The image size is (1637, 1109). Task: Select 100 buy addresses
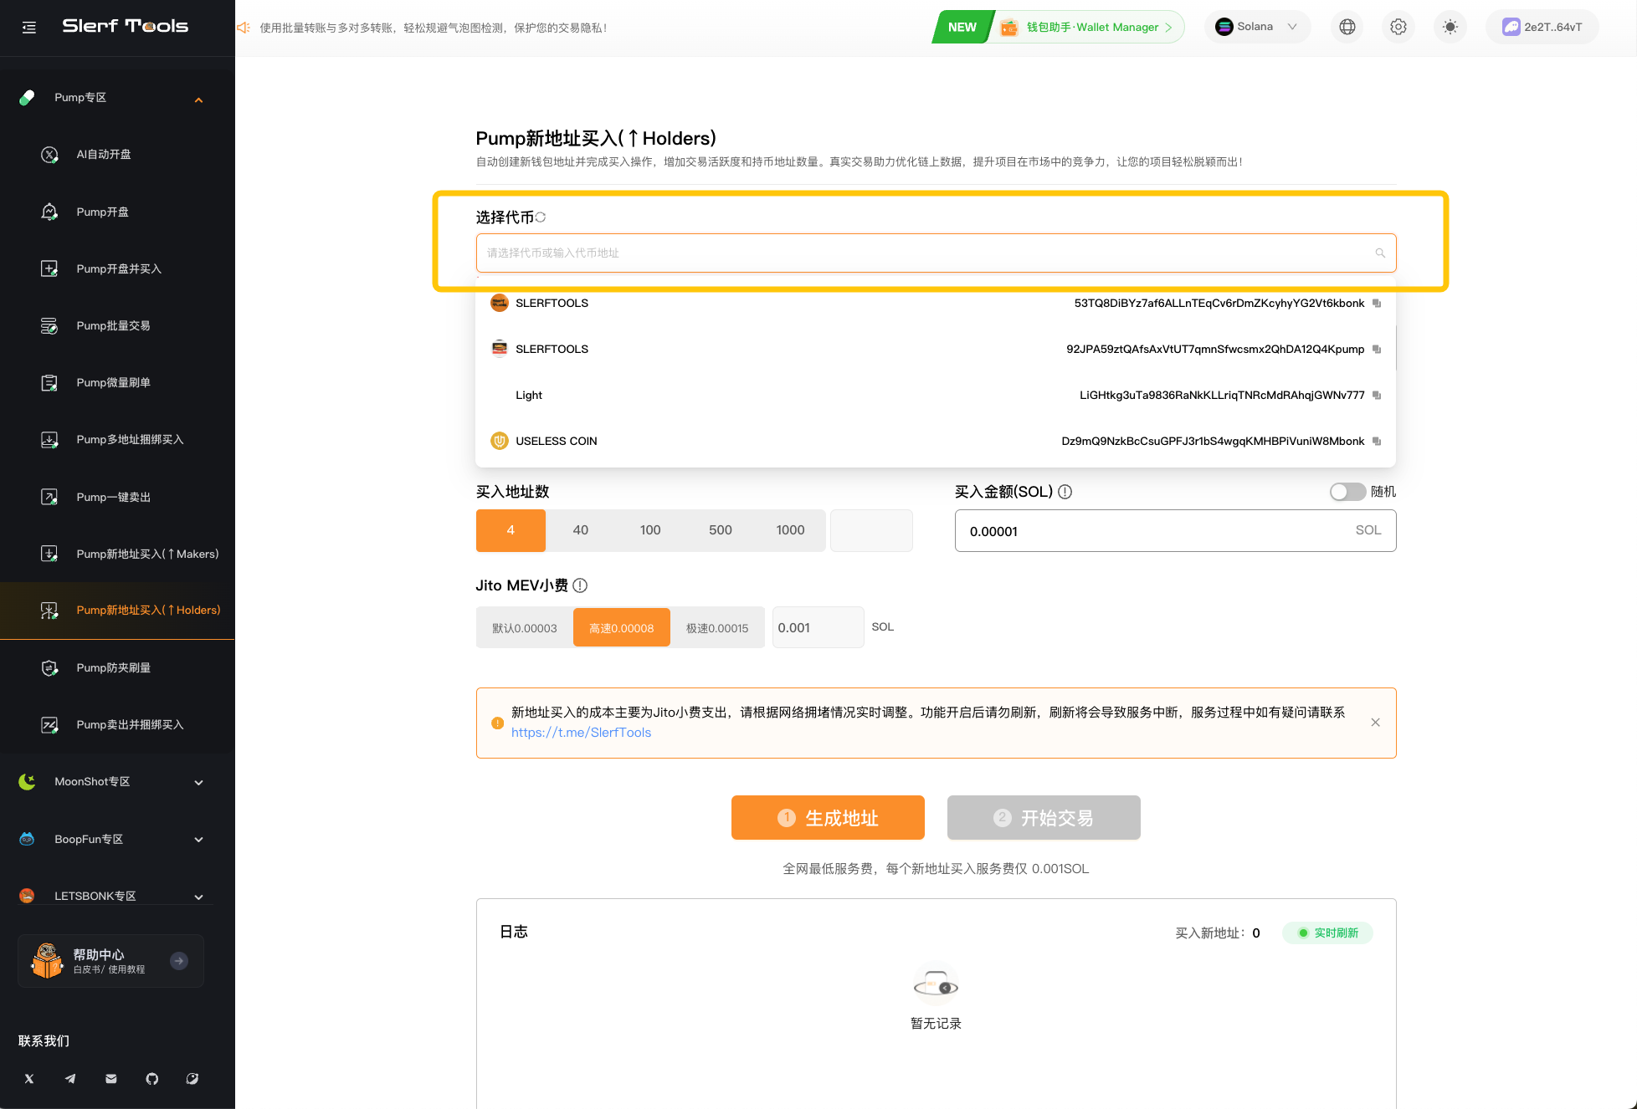click(650, 530)
